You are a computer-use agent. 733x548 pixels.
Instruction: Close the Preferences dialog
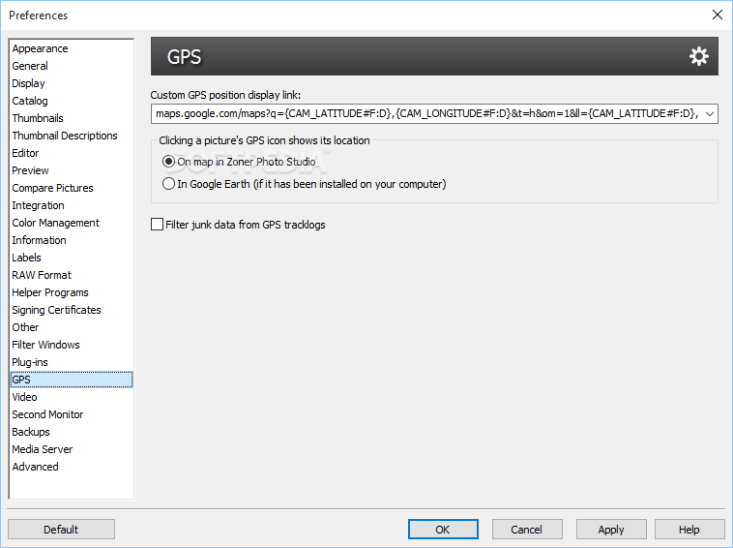pos(718,15)
